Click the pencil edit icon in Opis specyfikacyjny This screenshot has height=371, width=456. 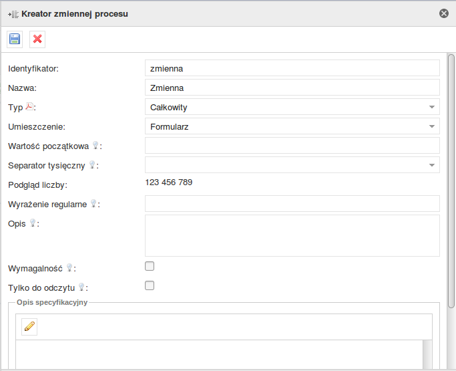[29, 326]
